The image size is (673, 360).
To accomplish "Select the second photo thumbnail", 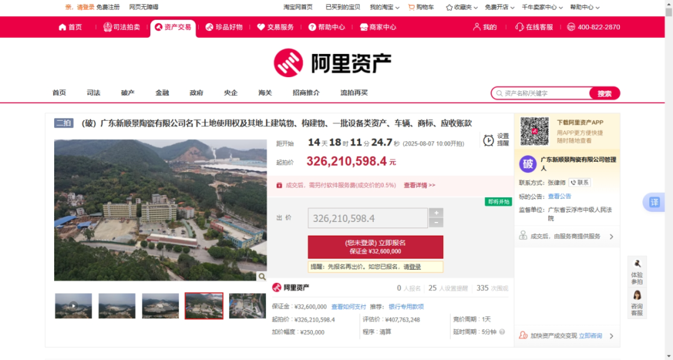I will [117, 306].
